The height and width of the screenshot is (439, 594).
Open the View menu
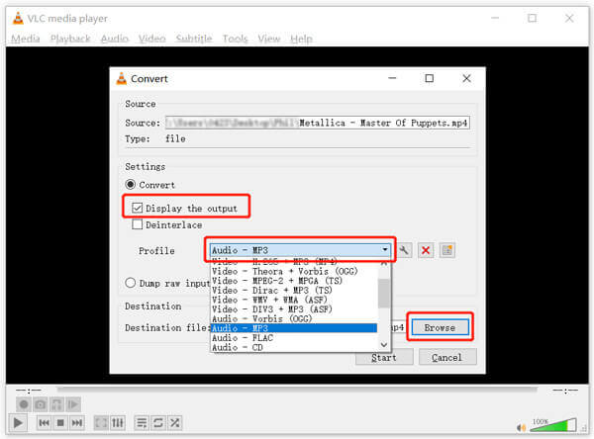click(x=269, y=39)
